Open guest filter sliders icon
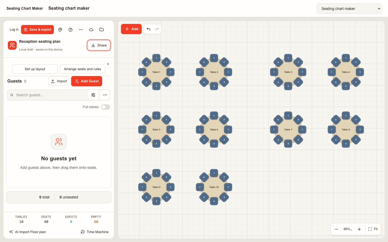 pyautogui.click(x=93, y=95)
